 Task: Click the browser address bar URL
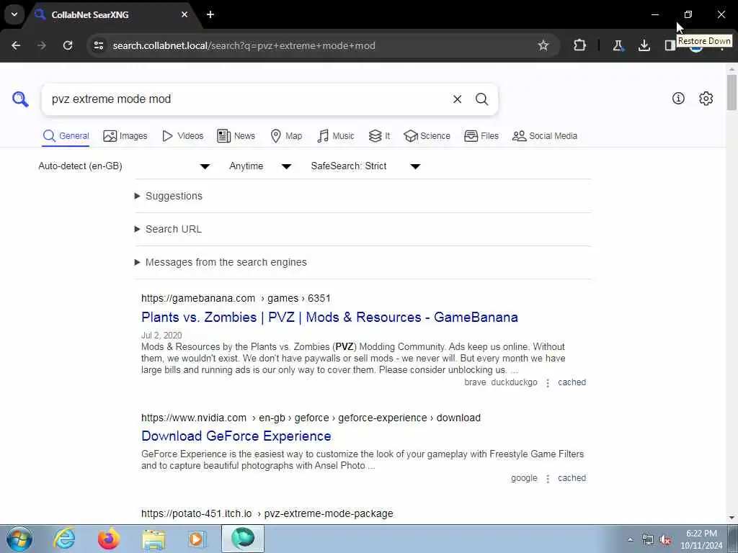pos(244,45)
